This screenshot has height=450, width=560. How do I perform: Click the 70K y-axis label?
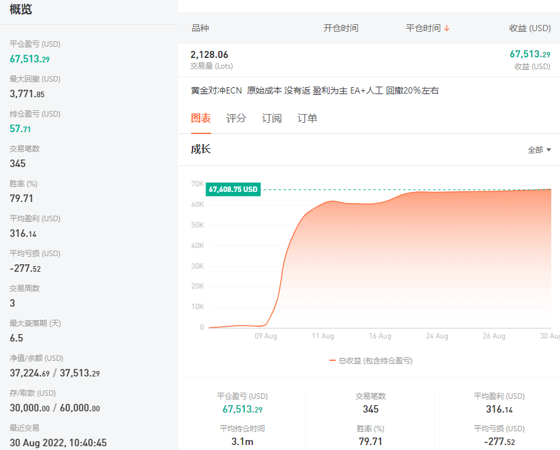[197, 184]
